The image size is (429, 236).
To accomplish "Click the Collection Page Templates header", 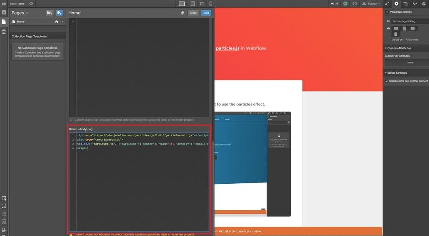I will tap(37, 36).
